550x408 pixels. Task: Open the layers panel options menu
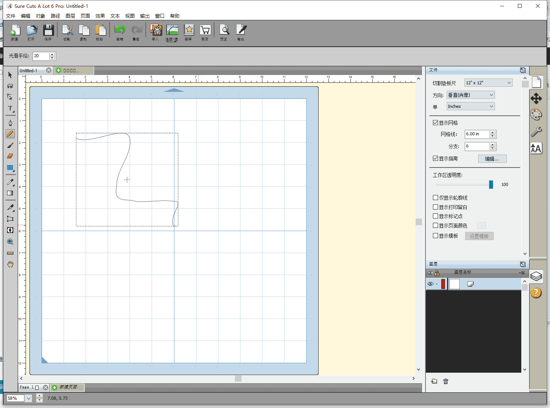[x=522, y=273]
